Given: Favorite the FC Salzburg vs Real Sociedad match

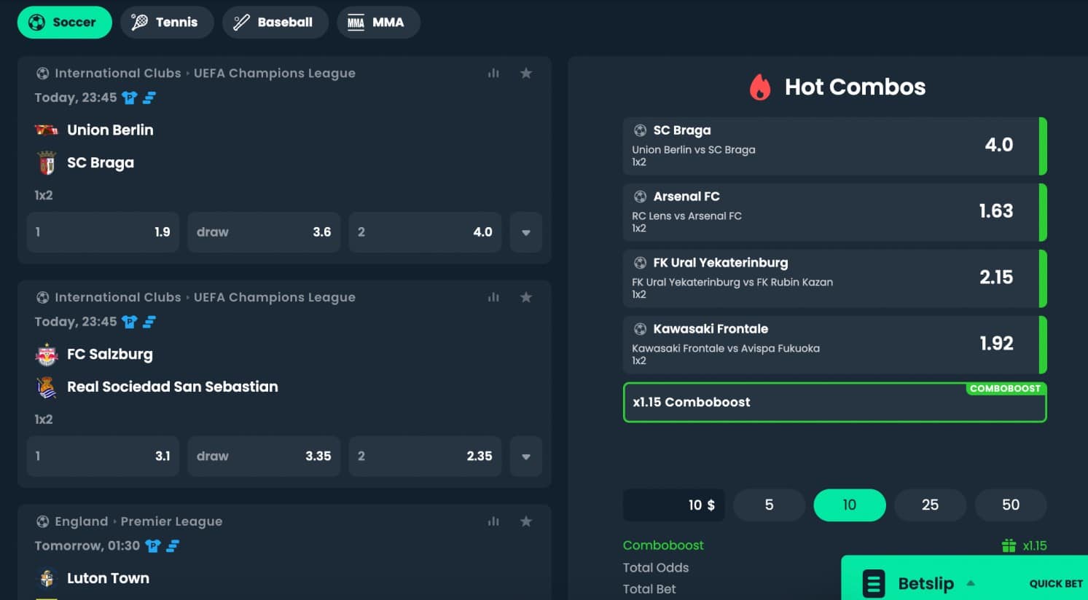Looking at the screenshot, I should tap(526, 297).
